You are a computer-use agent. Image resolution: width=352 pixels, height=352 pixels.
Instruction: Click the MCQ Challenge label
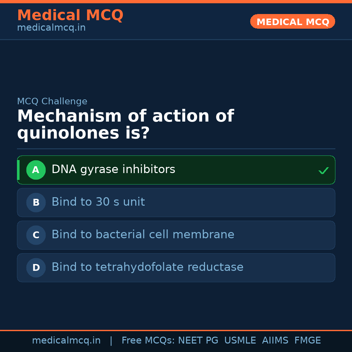coord(52,101)
